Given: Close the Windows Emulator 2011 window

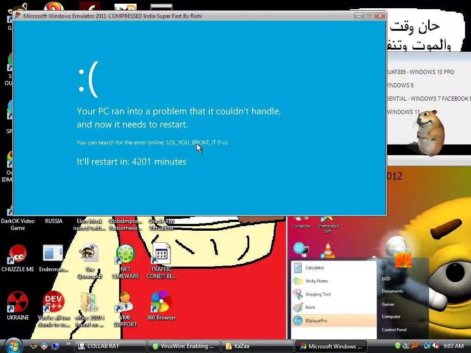Looking at the screenshot, I should pyautogui.click(x=380, y=16).
